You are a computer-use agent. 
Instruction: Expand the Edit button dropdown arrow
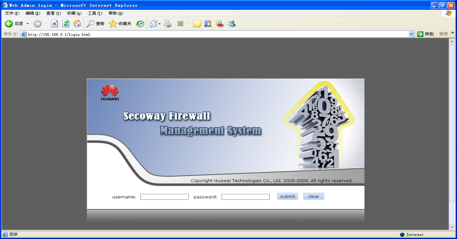tap(188, 24)
